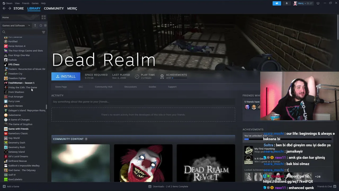This screenshot has width=339, height=191.
Task: Click the Getaway Island icon
Action: click(6, 152)
